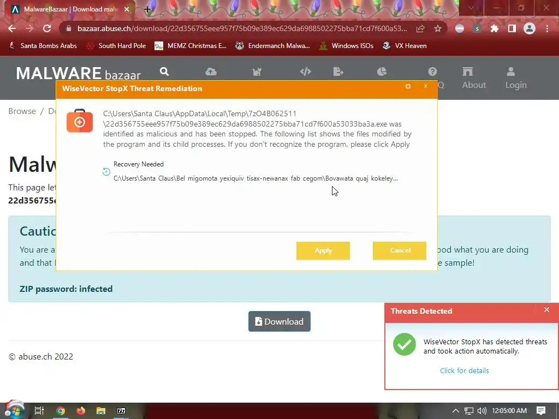This screenshot has height=419, width=559.
Task: Open Santa Bombs Arabs bookmark
Action: pos(43,46)
